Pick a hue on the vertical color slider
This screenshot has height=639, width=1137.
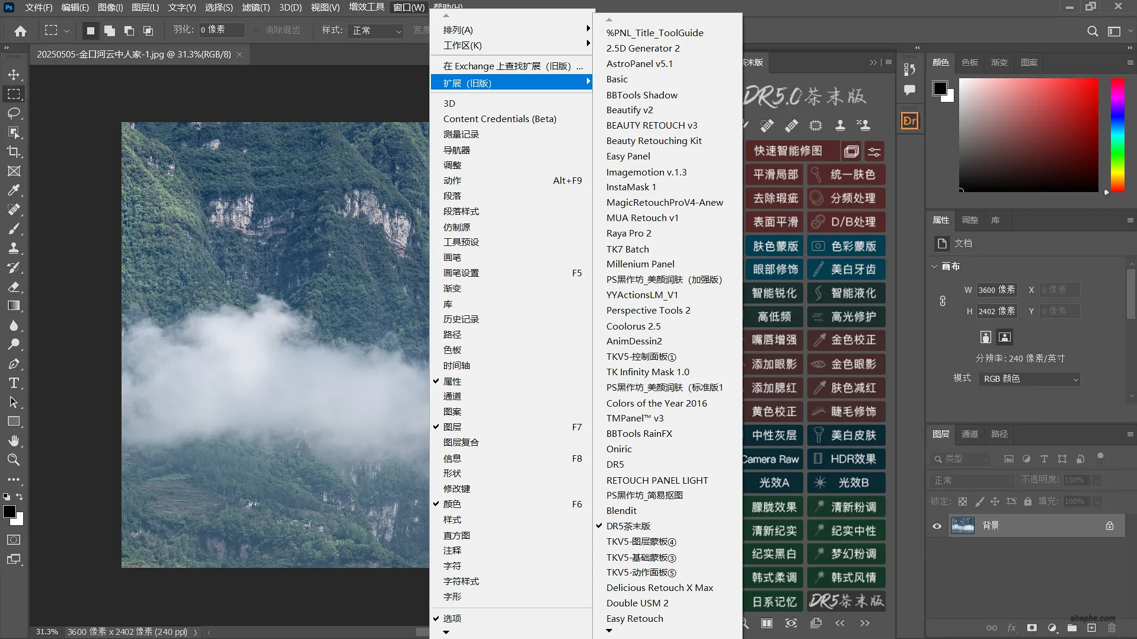click(1117, 136)
